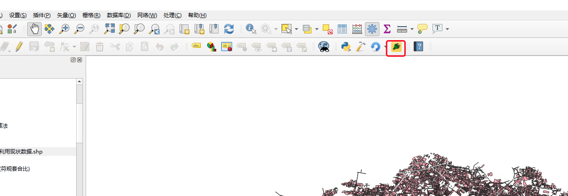Zoom to full extent of map
The image size is (568, 196).
tap(109, 29)
